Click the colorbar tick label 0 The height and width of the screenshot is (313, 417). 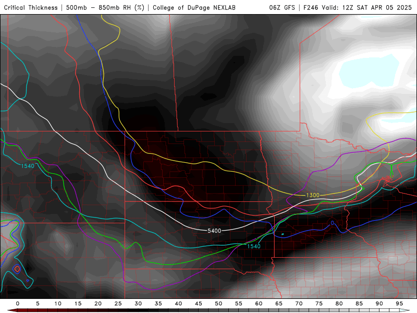coord(18,304)
